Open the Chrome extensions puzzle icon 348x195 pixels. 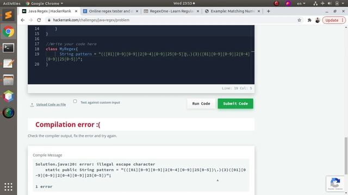(309, 20)
